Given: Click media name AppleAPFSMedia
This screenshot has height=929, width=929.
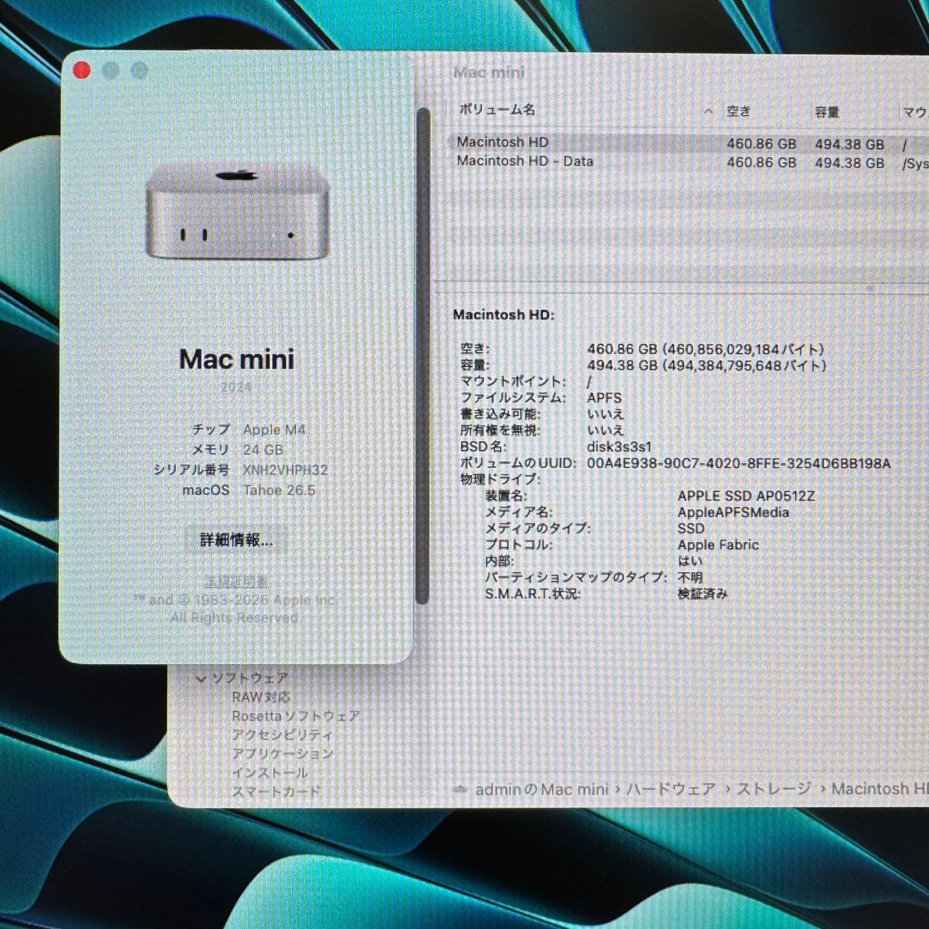Looking at the screenshot, I should [x=733, y=512].
